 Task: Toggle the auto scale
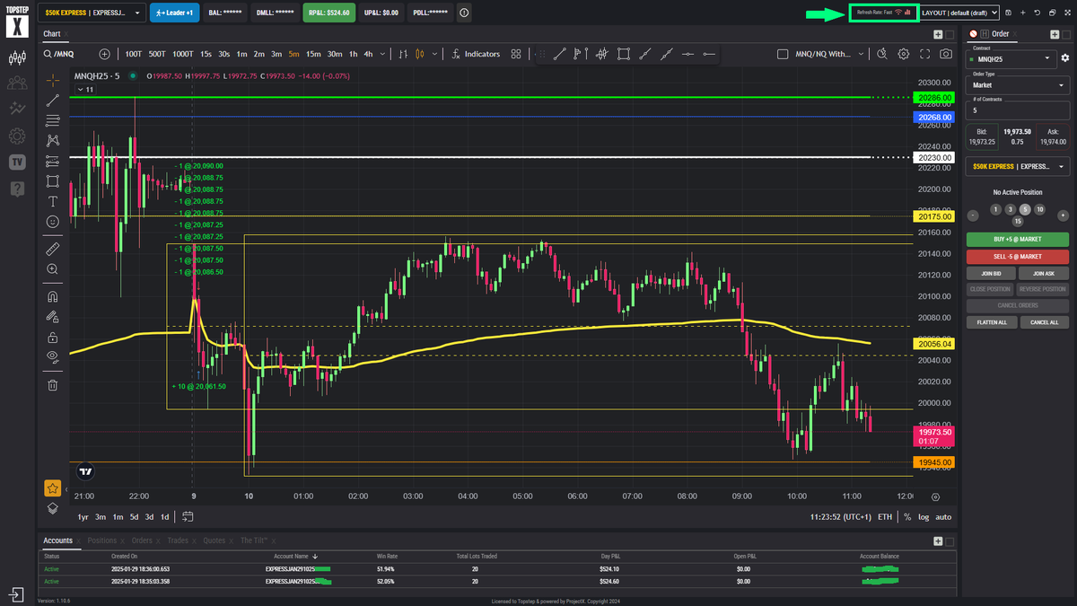point(943,517)
